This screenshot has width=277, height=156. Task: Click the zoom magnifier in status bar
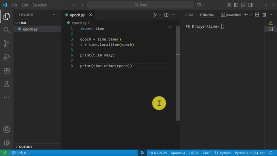142,153
